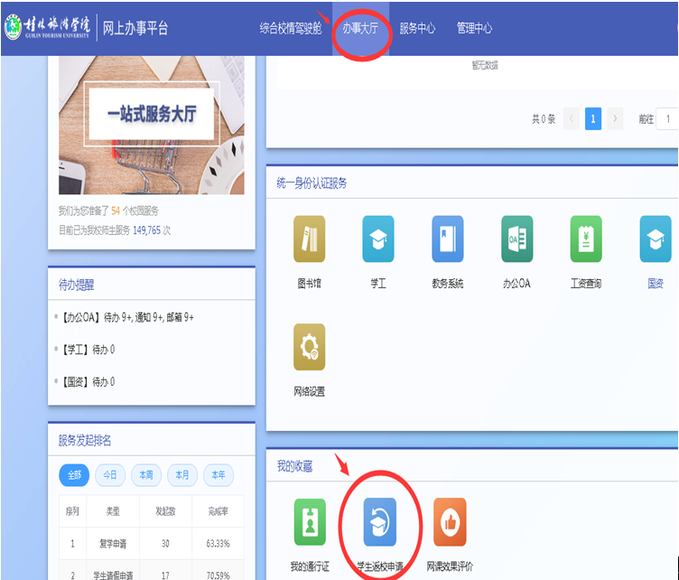The image size is (679, 580).
Task: Click the 待办提醒 section heading
Action: coord(76,285)
